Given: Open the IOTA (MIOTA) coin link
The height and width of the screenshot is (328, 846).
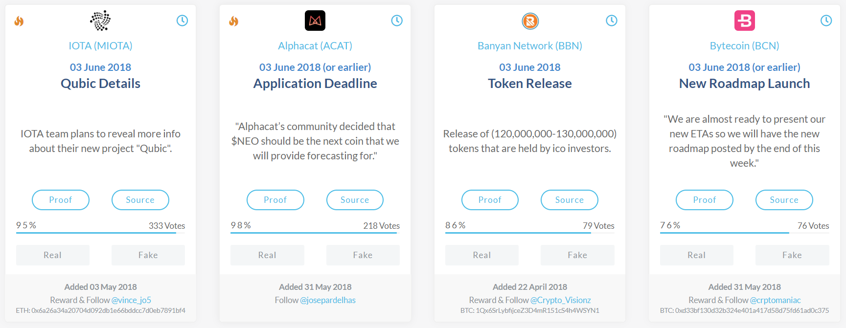Looking at the screenshot, I should 100,46.
